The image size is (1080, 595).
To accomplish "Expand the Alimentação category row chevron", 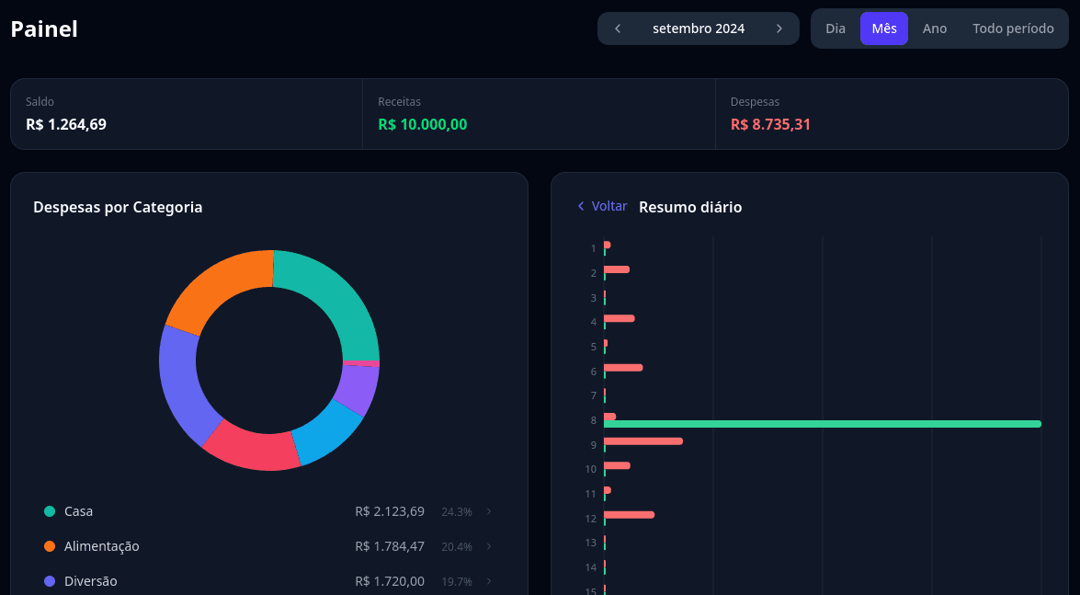I will tap(489, 546).
